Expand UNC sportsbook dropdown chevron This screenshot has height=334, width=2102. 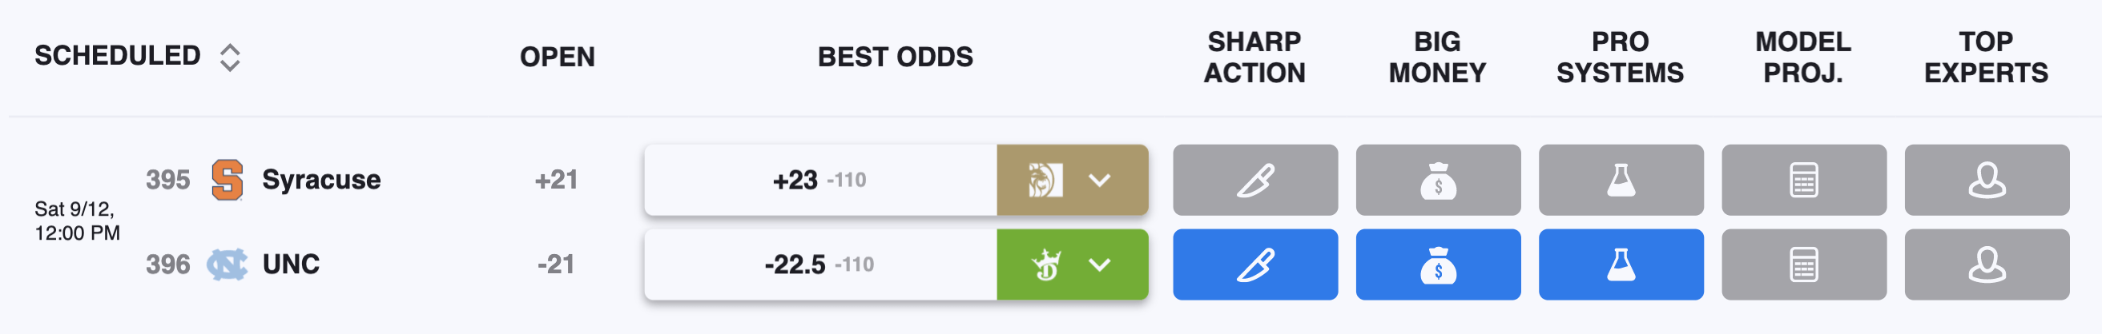(1100, 264)
